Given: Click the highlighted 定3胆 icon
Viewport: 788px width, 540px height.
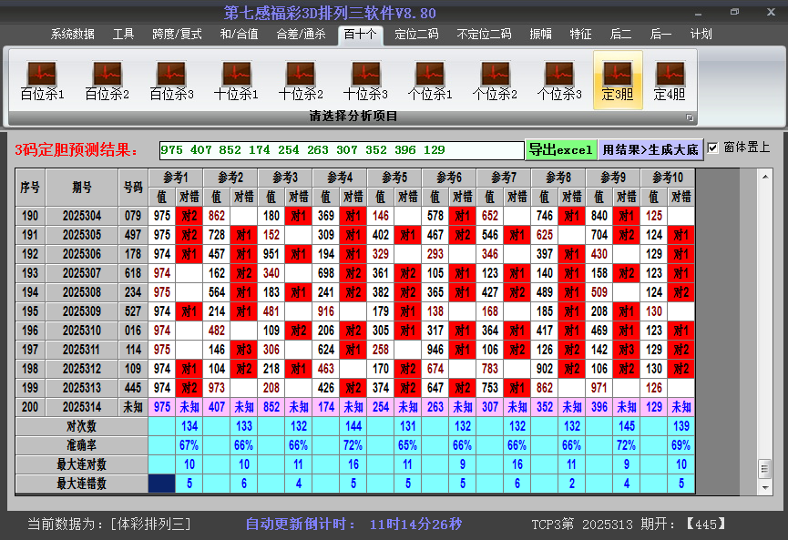Looking at the screenshot, I should coord(618,80).
